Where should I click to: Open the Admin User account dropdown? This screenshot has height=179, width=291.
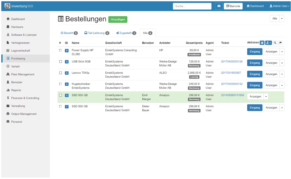point(278,6)
